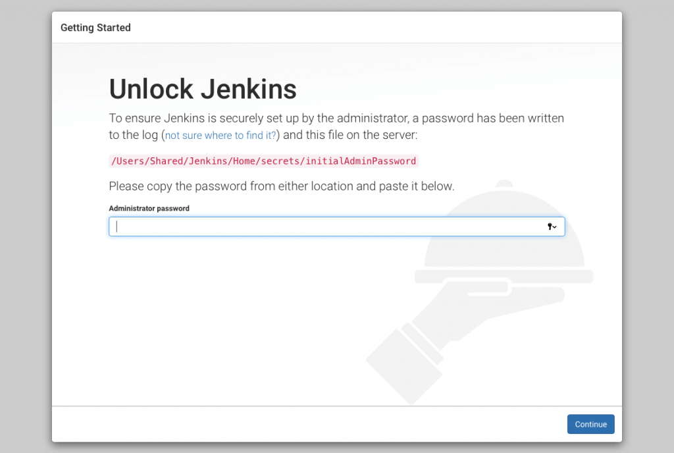This screenshot has height=453, width=674.
Task: Click the dialog header bar right of title
Action: click(x=395, y=28)
